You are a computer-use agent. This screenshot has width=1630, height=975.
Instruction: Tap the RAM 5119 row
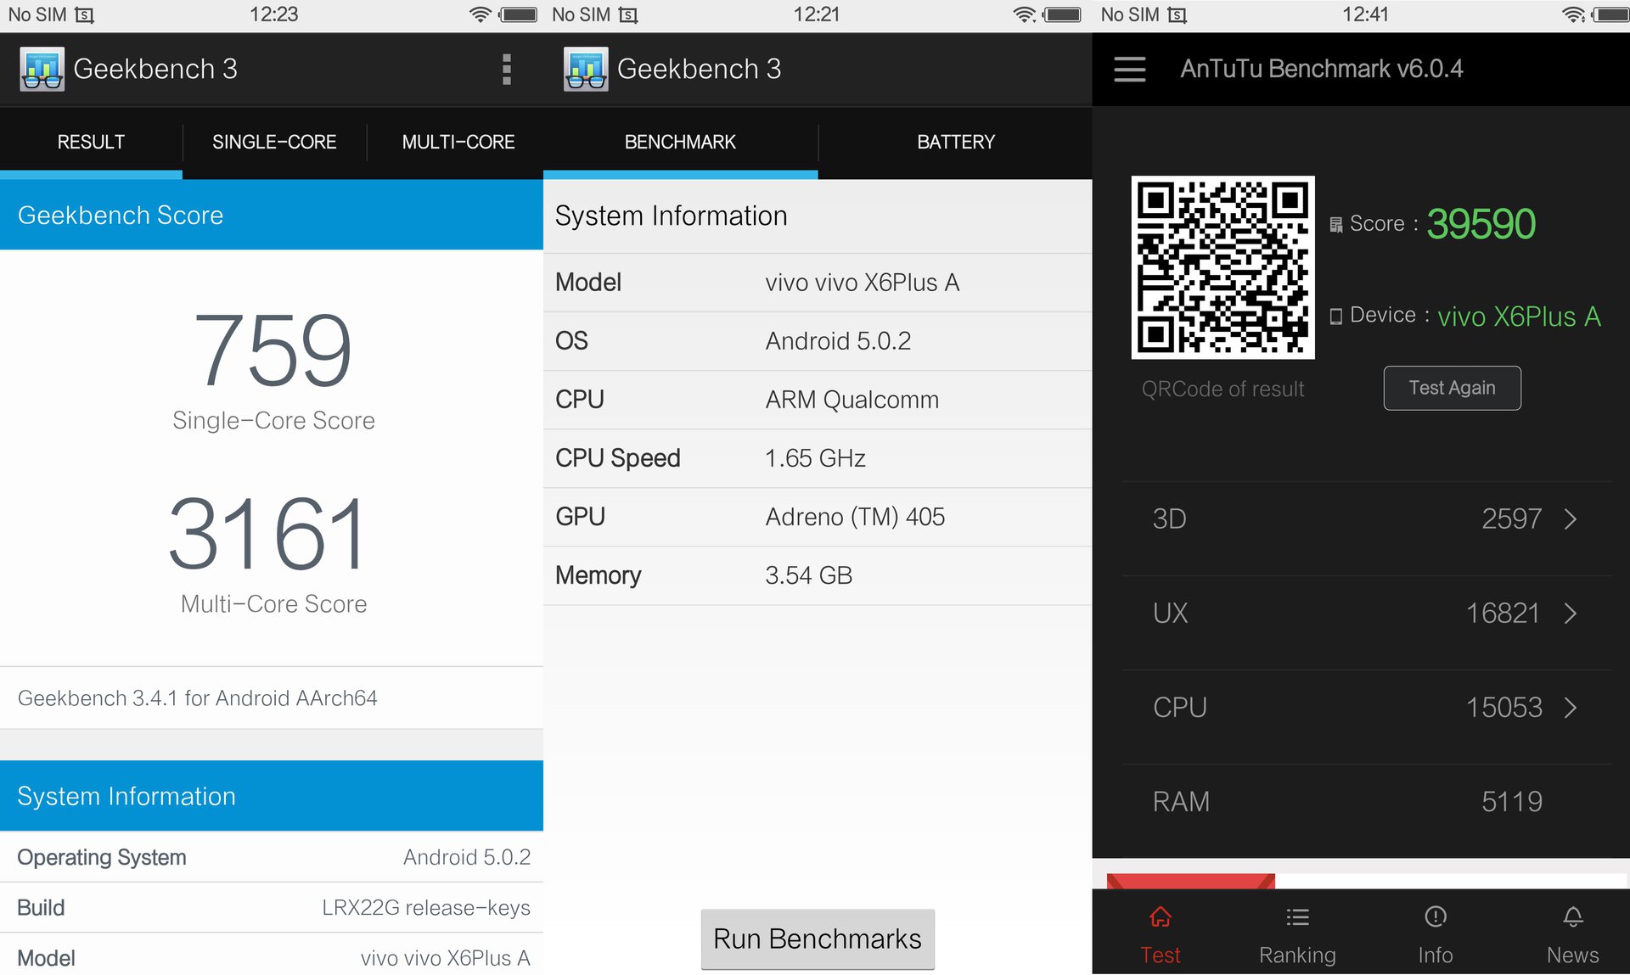coord(1367,802)
